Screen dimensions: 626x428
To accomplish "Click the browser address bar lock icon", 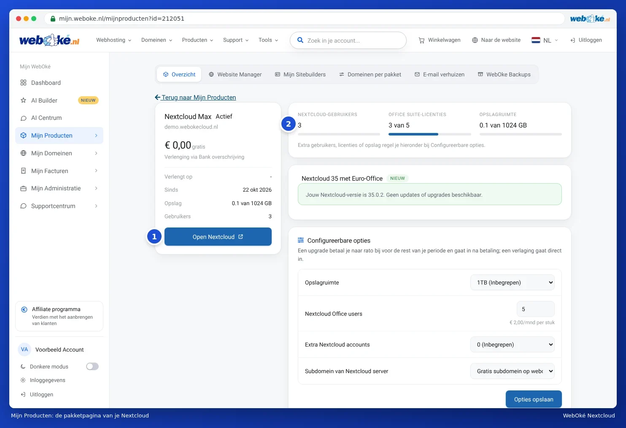I will tap(53, 19).
